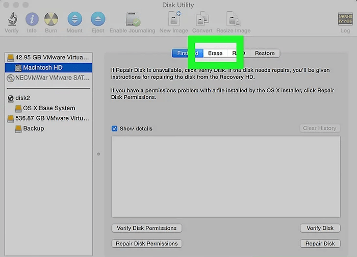Select the Backup volume
The height and width of the screenshot is (257, 357).
[x=48, y=128]
